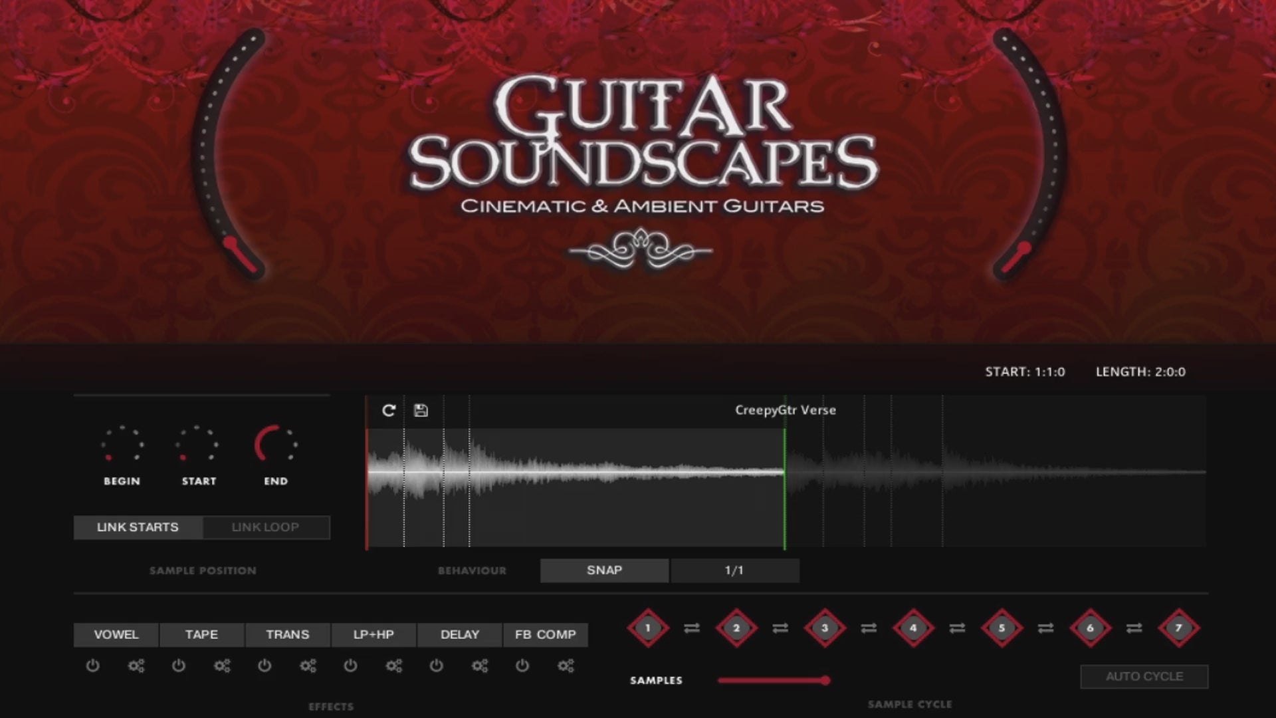
Task: Open DELAY effect settings gears icon
Action: click(480, 665)
